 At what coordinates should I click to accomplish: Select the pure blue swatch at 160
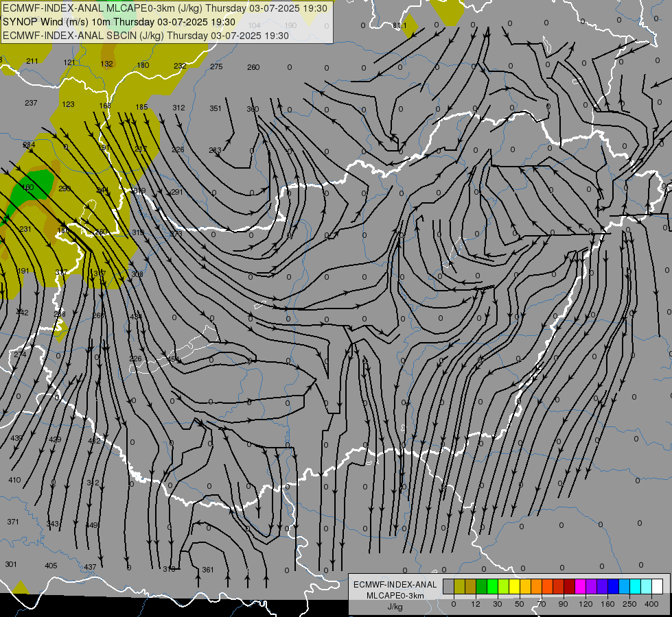(x=614, y=587)
